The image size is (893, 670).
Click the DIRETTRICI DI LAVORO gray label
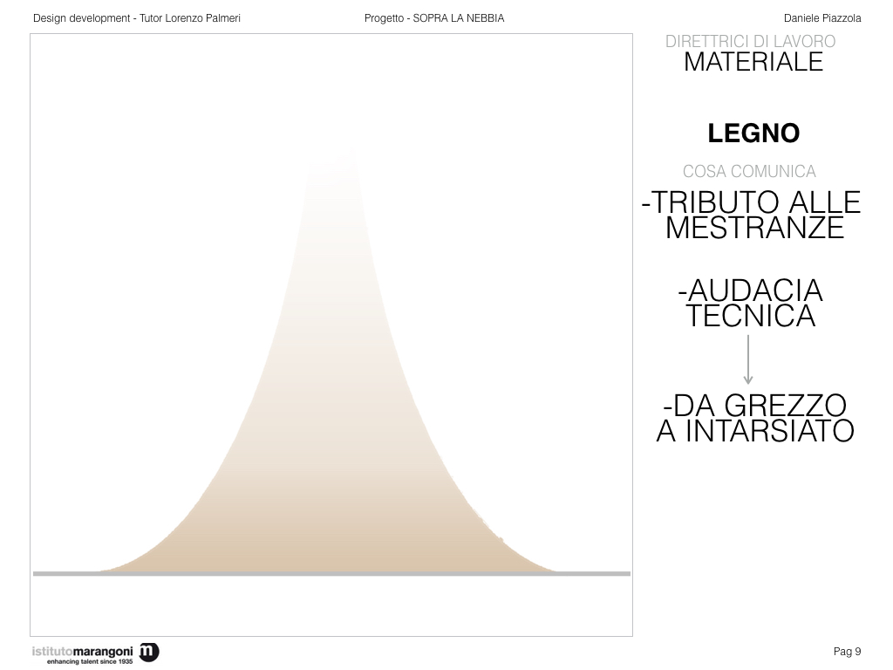750,41
